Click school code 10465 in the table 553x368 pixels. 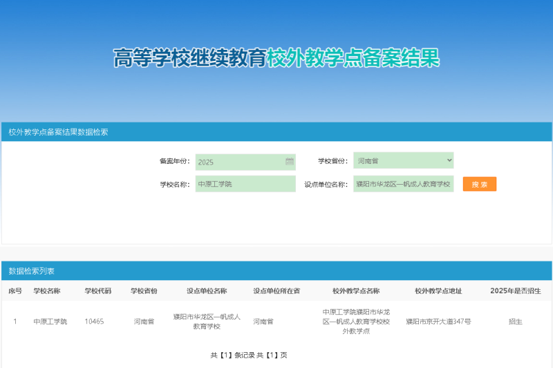tap(94, 322)
